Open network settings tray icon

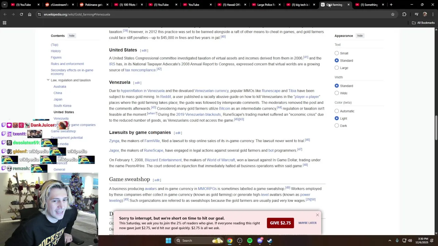click(404, 241)
